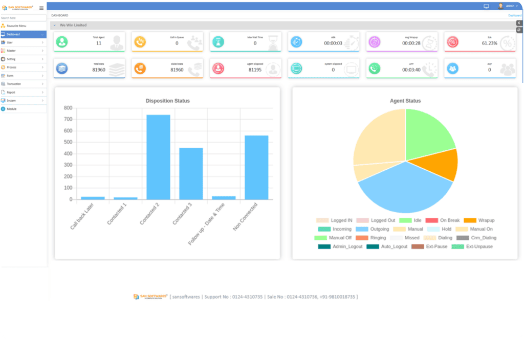Click the Max Wait Time hourglass icon
The height and width of the screenshot is (339, 524).
[218, 42]
